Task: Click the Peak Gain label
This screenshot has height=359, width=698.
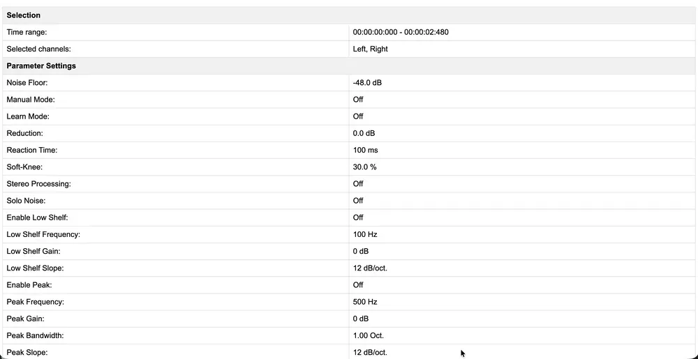Action: [25, 319]
